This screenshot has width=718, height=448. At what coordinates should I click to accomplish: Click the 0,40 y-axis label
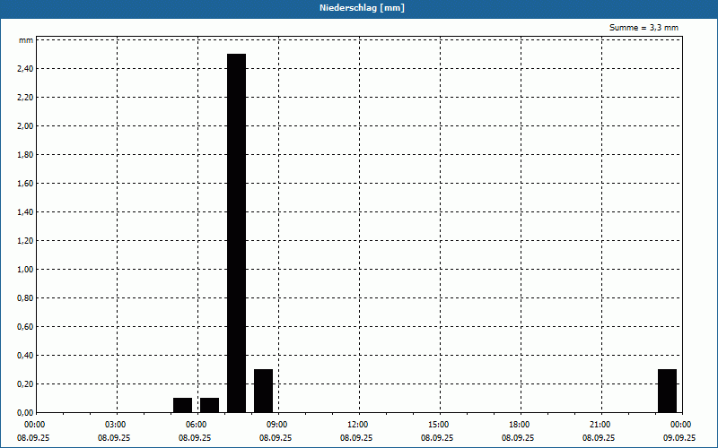pos(25,355)
